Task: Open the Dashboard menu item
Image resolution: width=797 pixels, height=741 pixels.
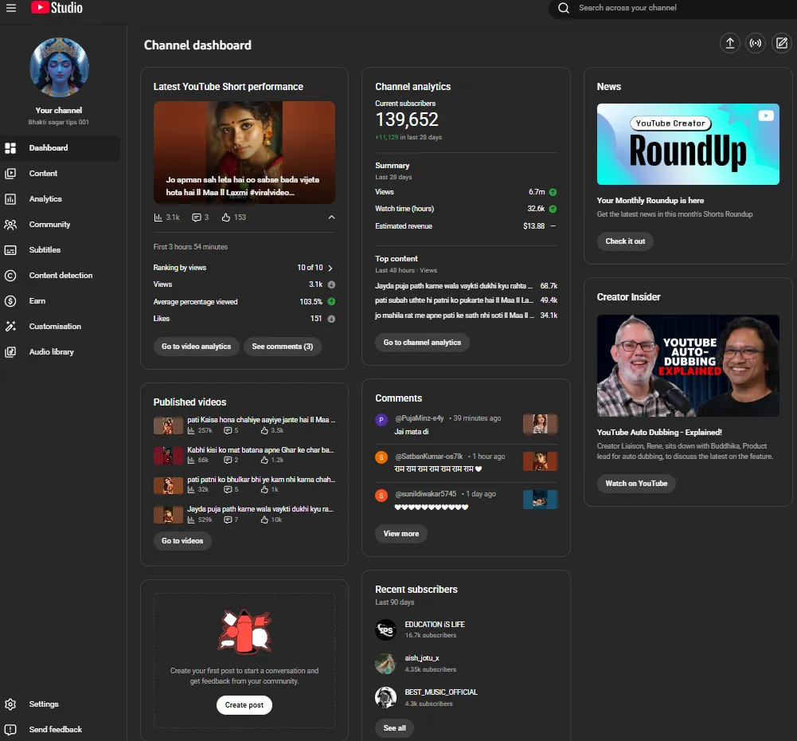Action: (60, 148)
